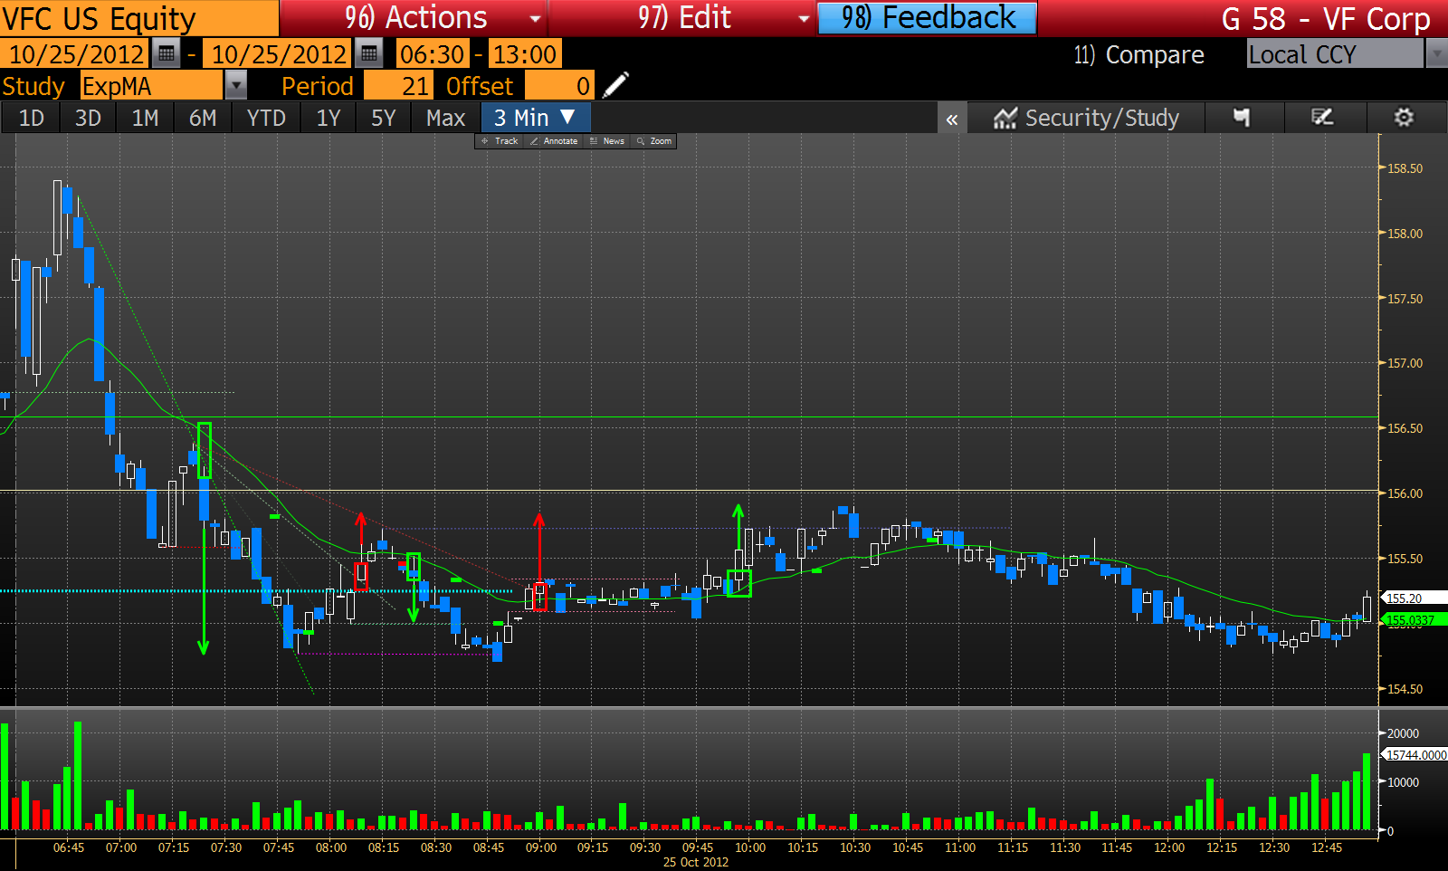Click the 156.50 price axis label

click(1405, 428)
